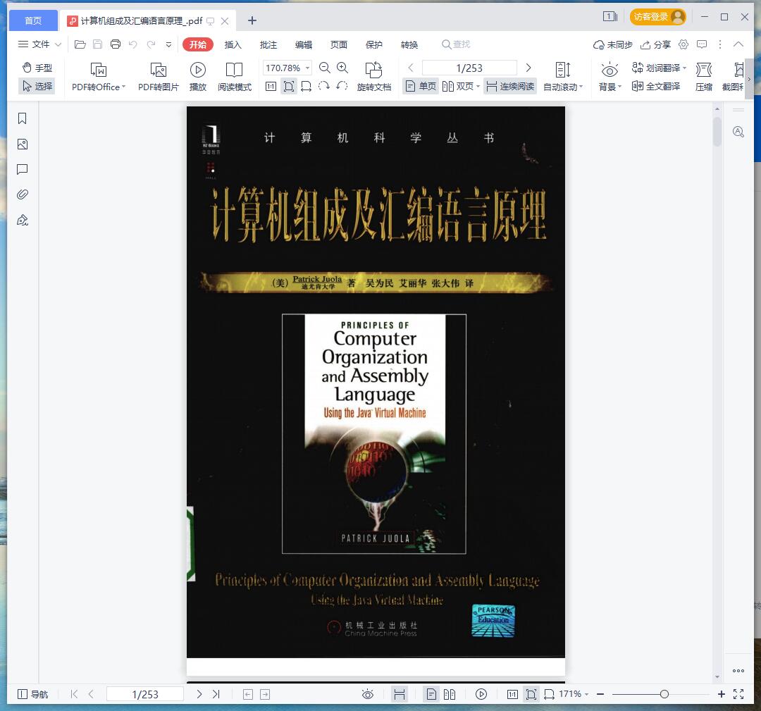This screenshot has width=761, height=711.
Task: Enter reading mode
Action: coord(235,77)
